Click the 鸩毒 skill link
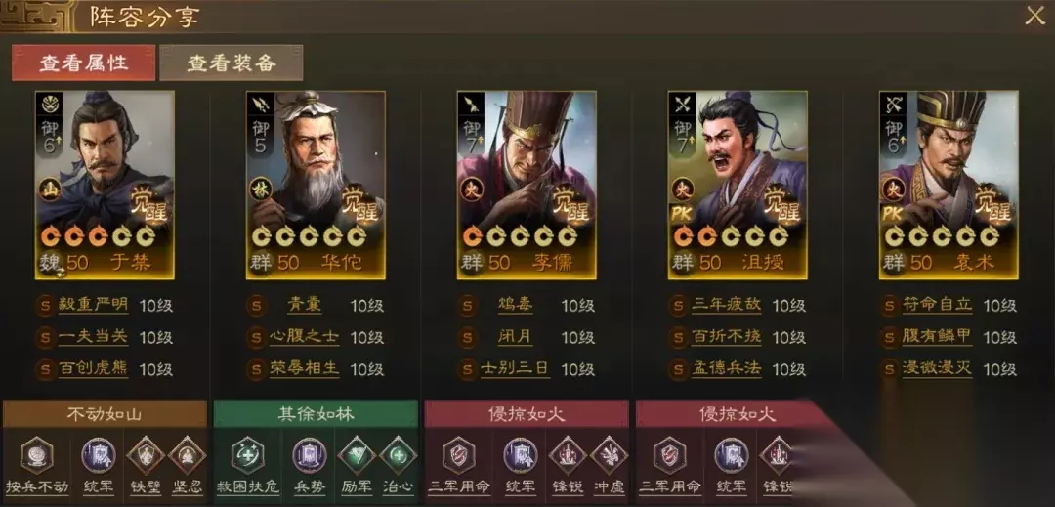This screenshot has height=507, width=1055. coord(516,305)
